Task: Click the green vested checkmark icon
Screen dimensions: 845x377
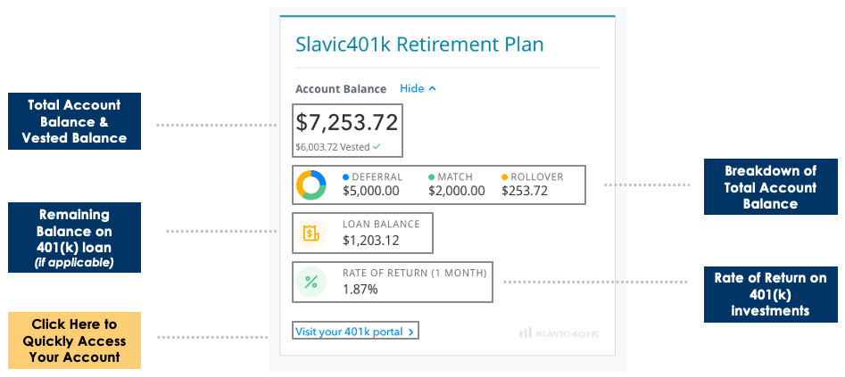Action: coord(377,147)
